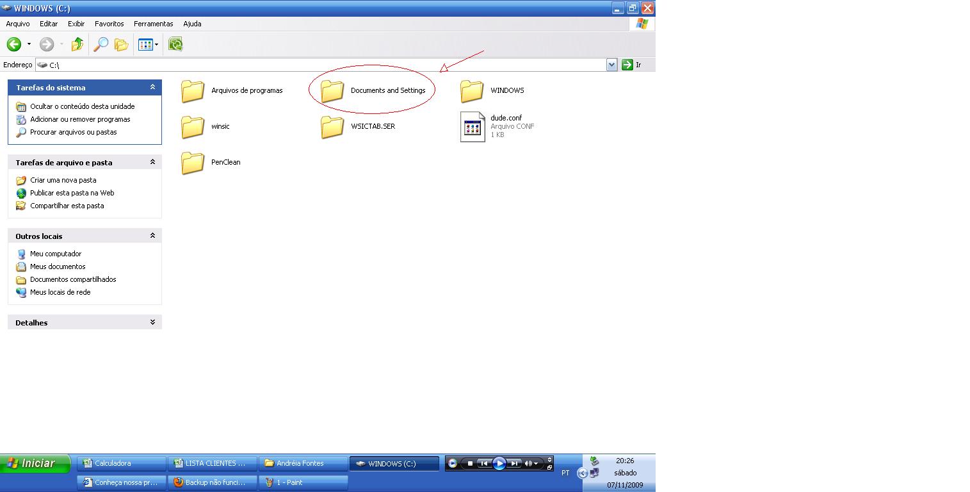970x492 pixels.
Task: Open the Back button history dropdown
Action: coord(29,44)
